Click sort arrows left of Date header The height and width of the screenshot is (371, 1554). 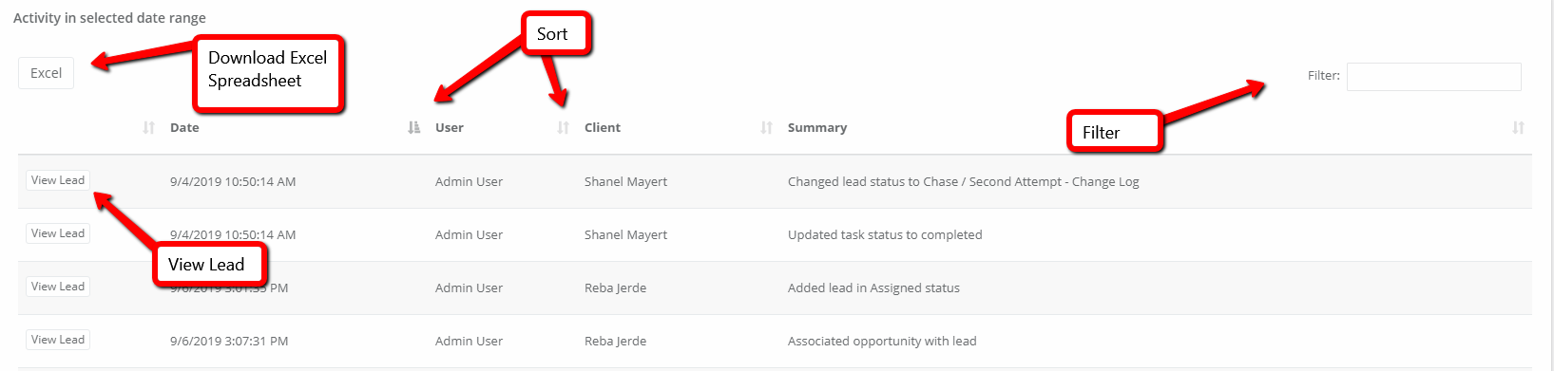click(148, 127)
